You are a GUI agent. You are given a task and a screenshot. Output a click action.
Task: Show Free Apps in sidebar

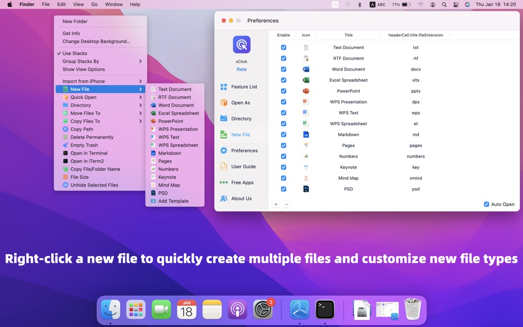tap(237, 183)
